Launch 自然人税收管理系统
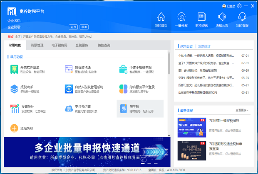This screenshot has width=258, height=174. coord(69,89)
